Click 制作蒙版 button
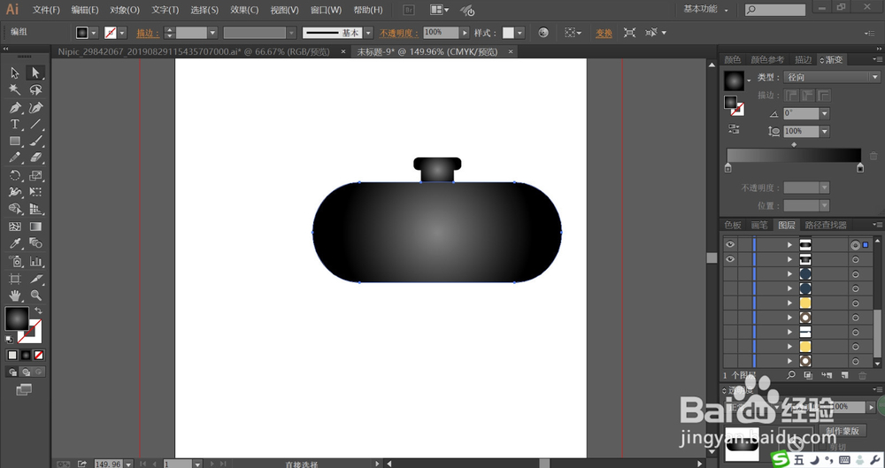The image size is (885, 468). click(x=843, y=431)
